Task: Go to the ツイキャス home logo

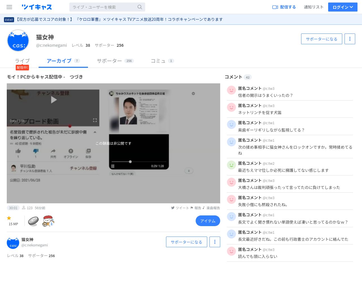Action: 37,7
